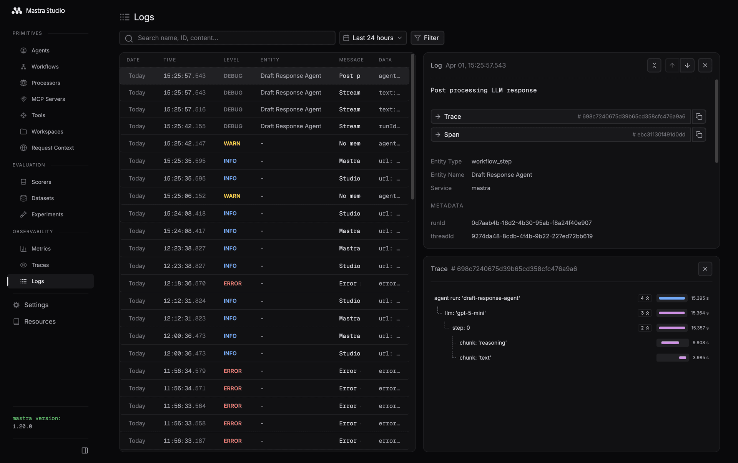Copy the Span ID to clipboard
Viewport: 738px width, 463px height.
699,134
